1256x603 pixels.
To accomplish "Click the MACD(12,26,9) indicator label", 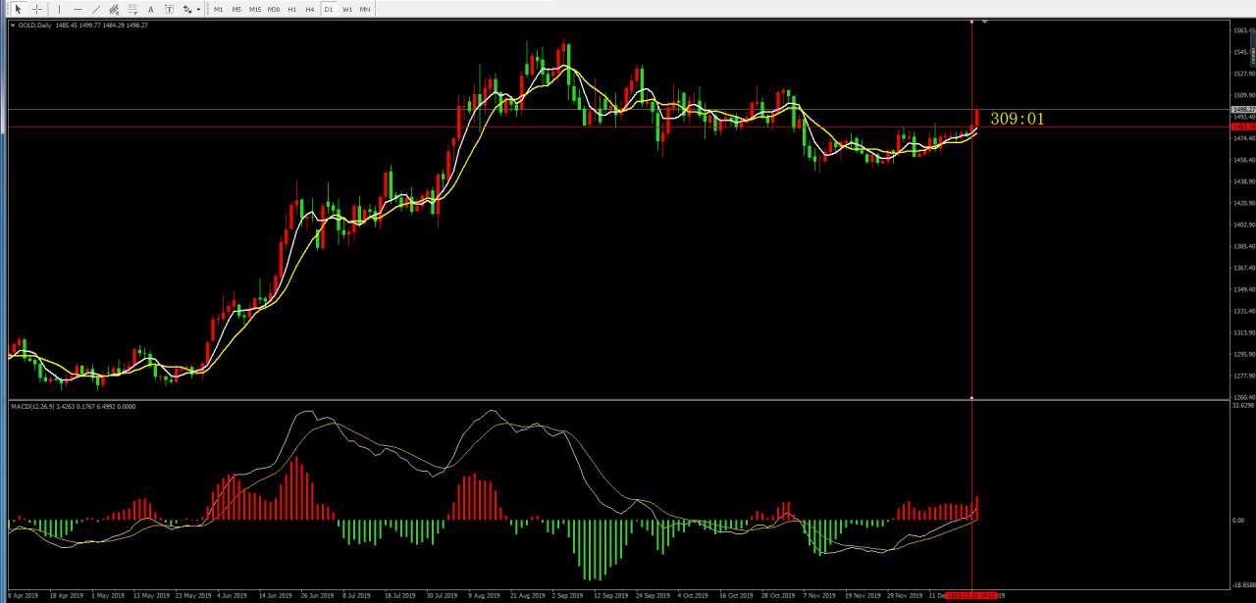I will click(73, 406).
